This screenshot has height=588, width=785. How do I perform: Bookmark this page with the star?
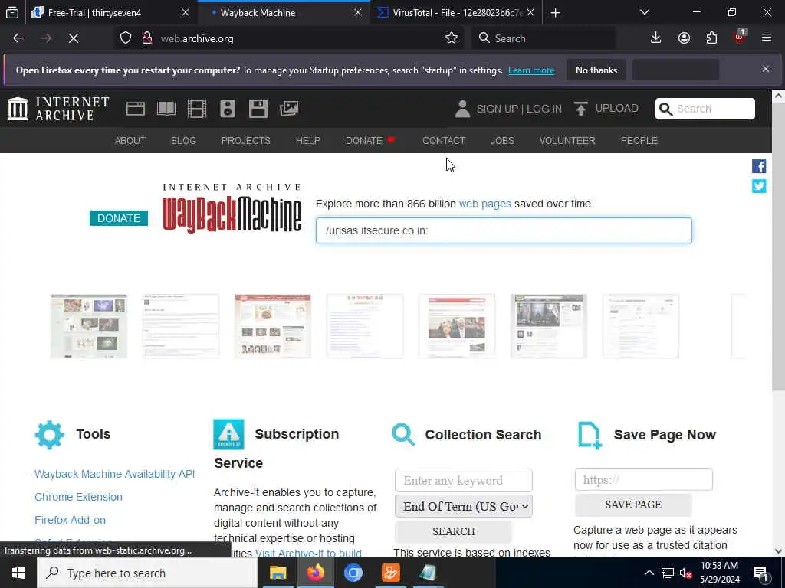[451, 38]
